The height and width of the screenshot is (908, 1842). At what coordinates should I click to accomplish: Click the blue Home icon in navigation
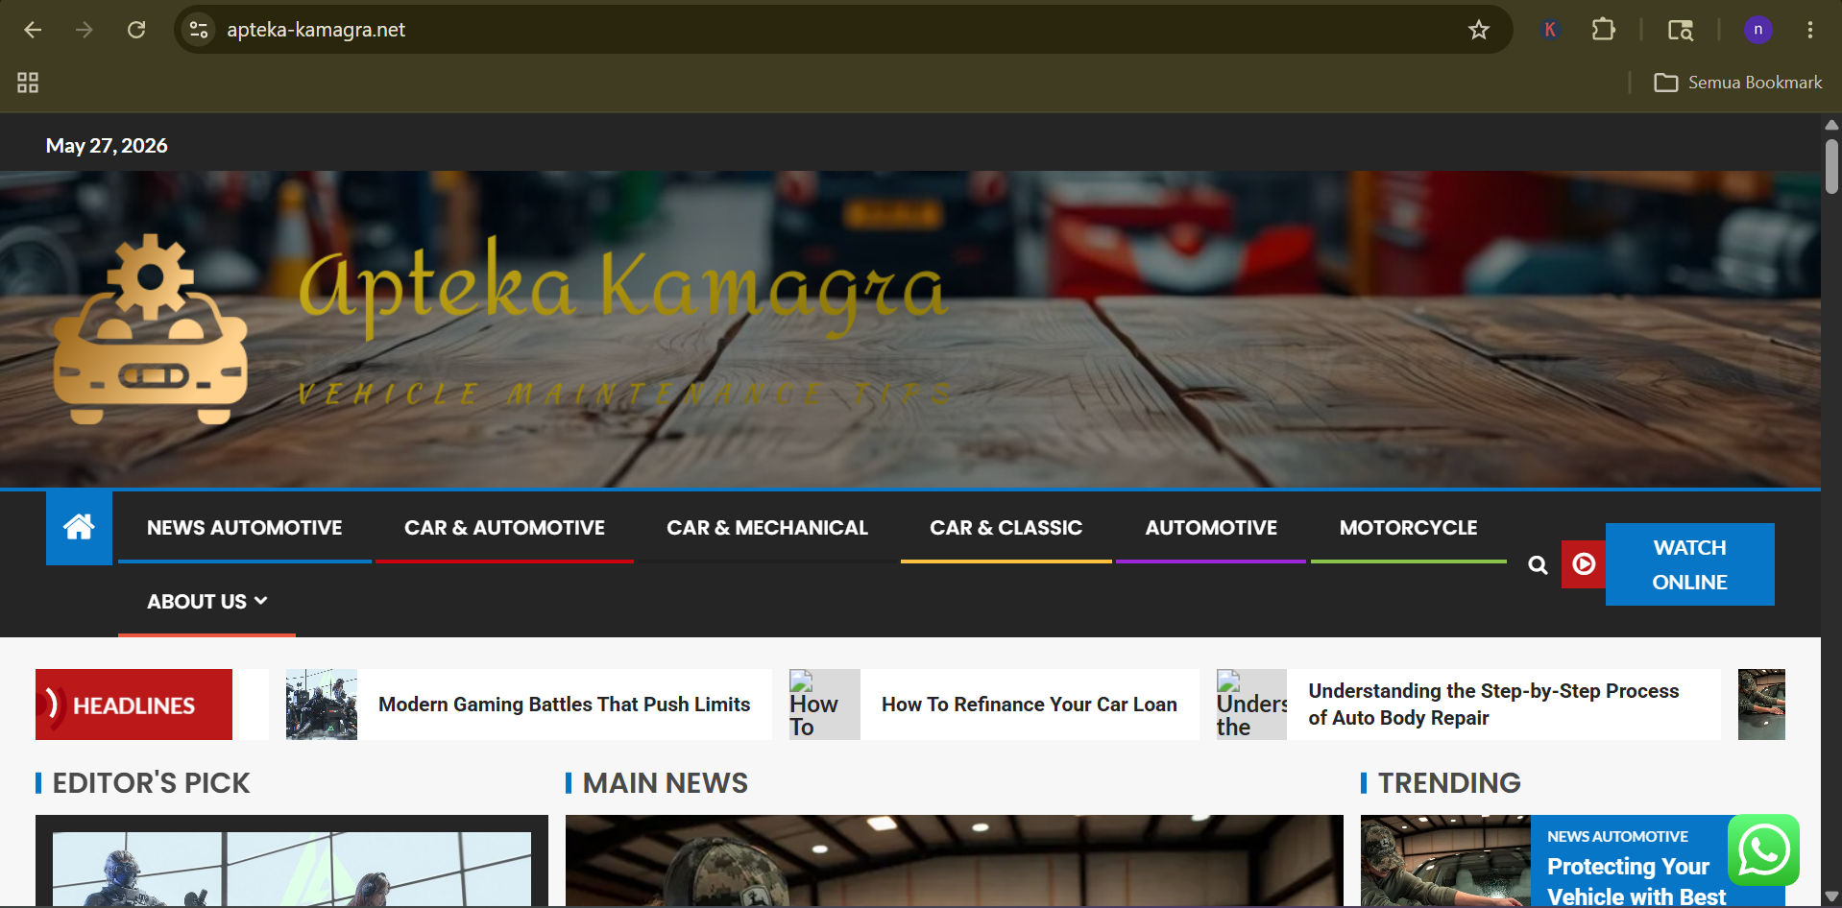[79, 527]
